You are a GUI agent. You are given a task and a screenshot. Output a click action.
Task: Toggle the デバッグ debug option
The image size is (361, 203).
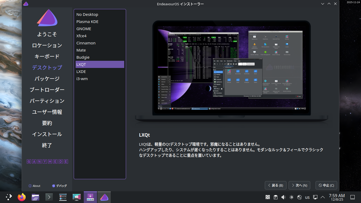[x=59, y=186]
